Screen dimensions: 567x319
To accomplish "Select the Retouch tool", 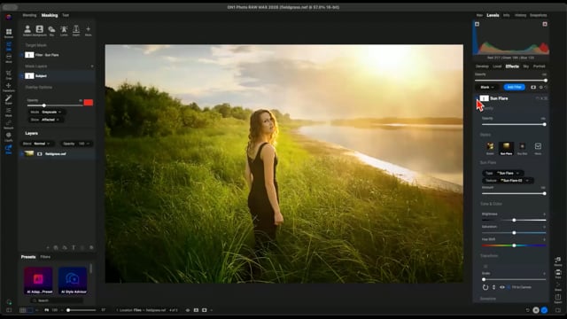I will pyautogui.click(x=9, y=124).
